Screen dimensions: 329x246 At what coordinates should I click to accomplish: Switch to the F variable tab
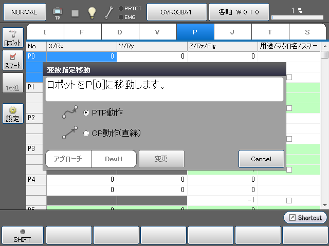coord(82,32)
